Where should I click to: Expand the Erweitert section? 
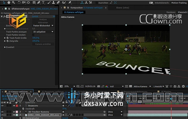point(5,47)
